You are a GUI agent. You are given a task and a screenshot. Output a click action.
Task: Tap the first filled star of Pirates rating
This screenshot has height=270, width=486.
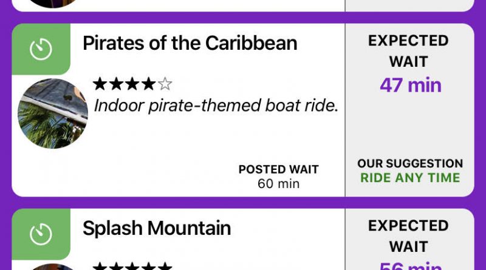point(100,84)
